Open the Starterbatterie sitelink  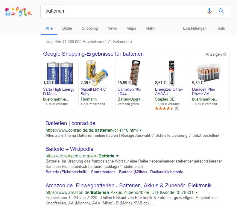[x=103, y=172]
